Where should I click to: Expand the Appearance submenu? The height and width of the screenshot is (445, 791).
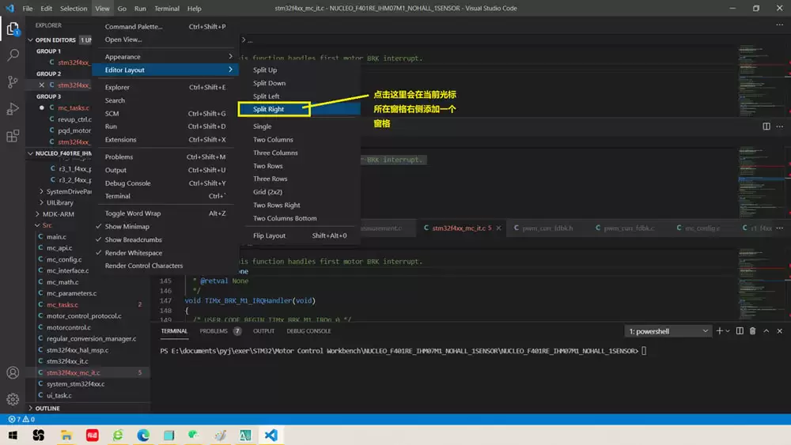pyautogui.click(x=165, y=56)
